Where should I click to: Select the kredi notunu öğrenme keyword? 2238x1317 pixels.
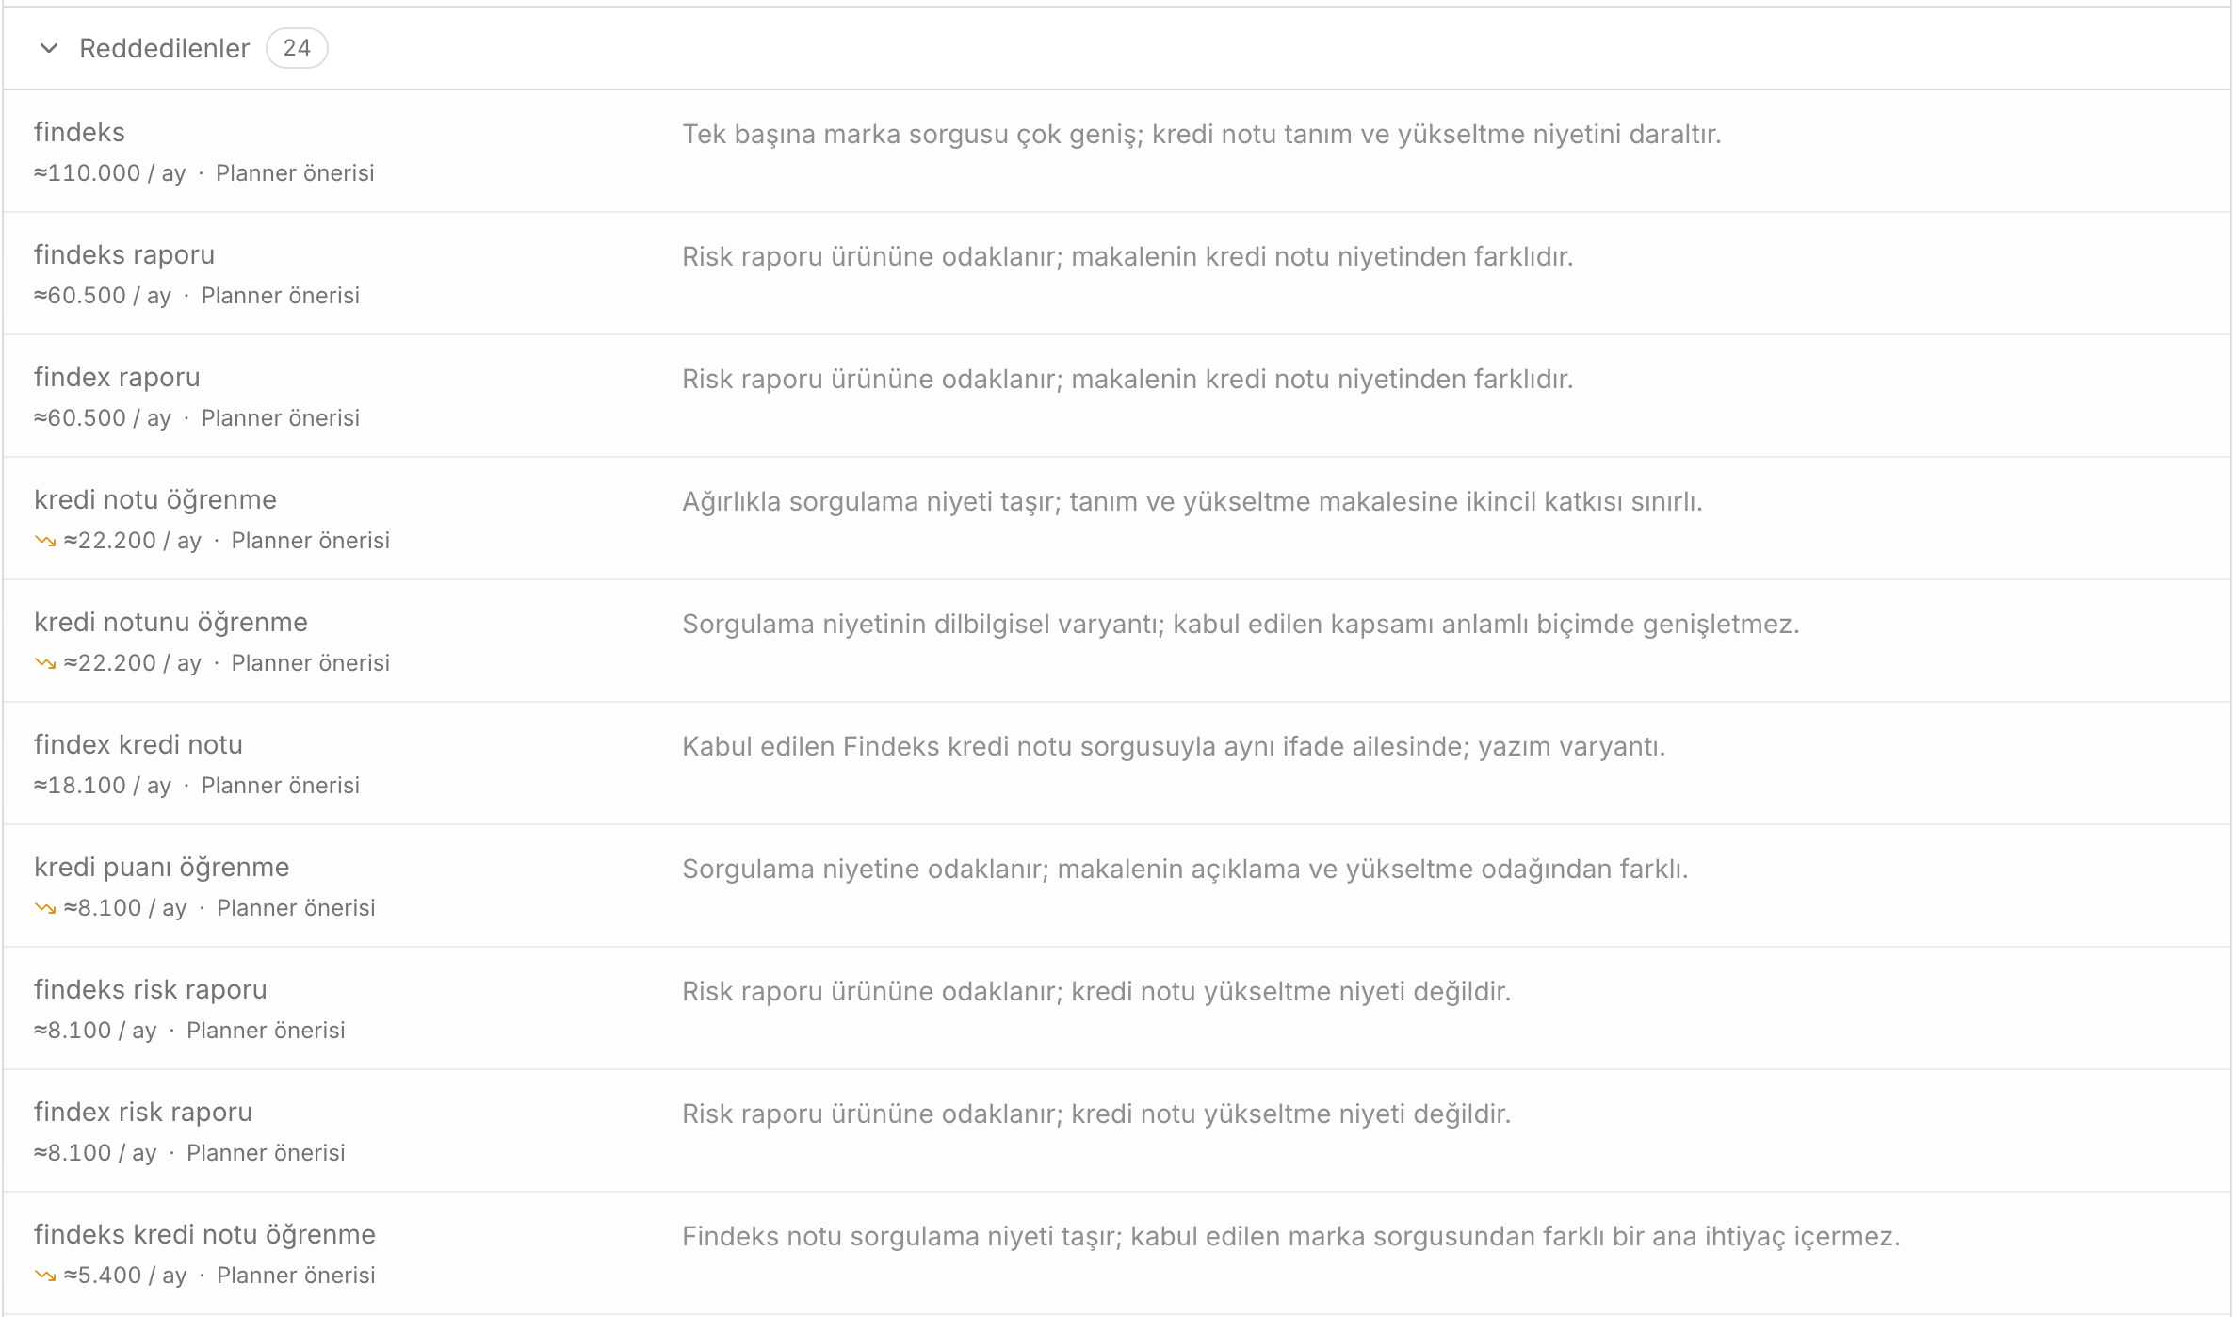(170, 622)
